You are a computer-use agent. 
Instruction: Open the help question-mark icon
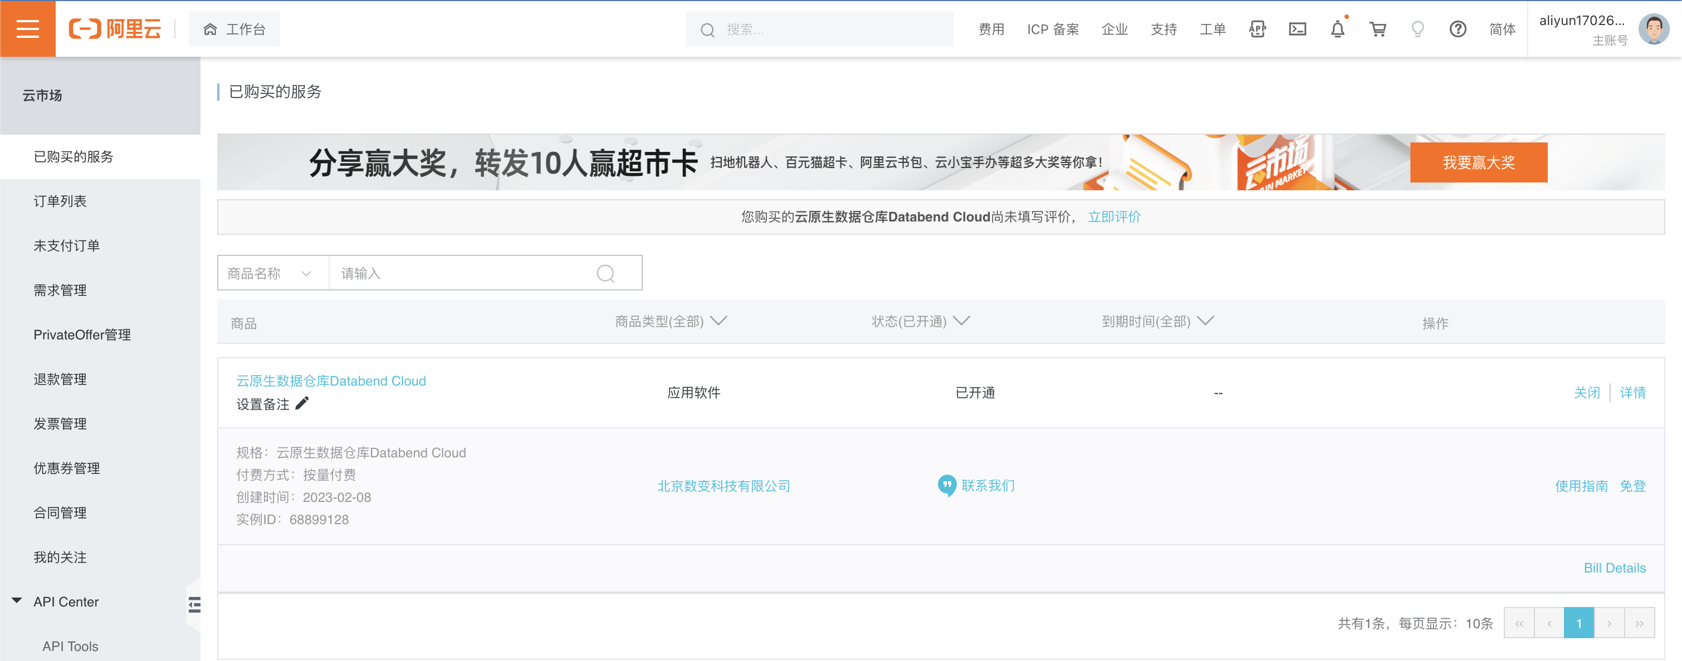[x=1458, y=29]
